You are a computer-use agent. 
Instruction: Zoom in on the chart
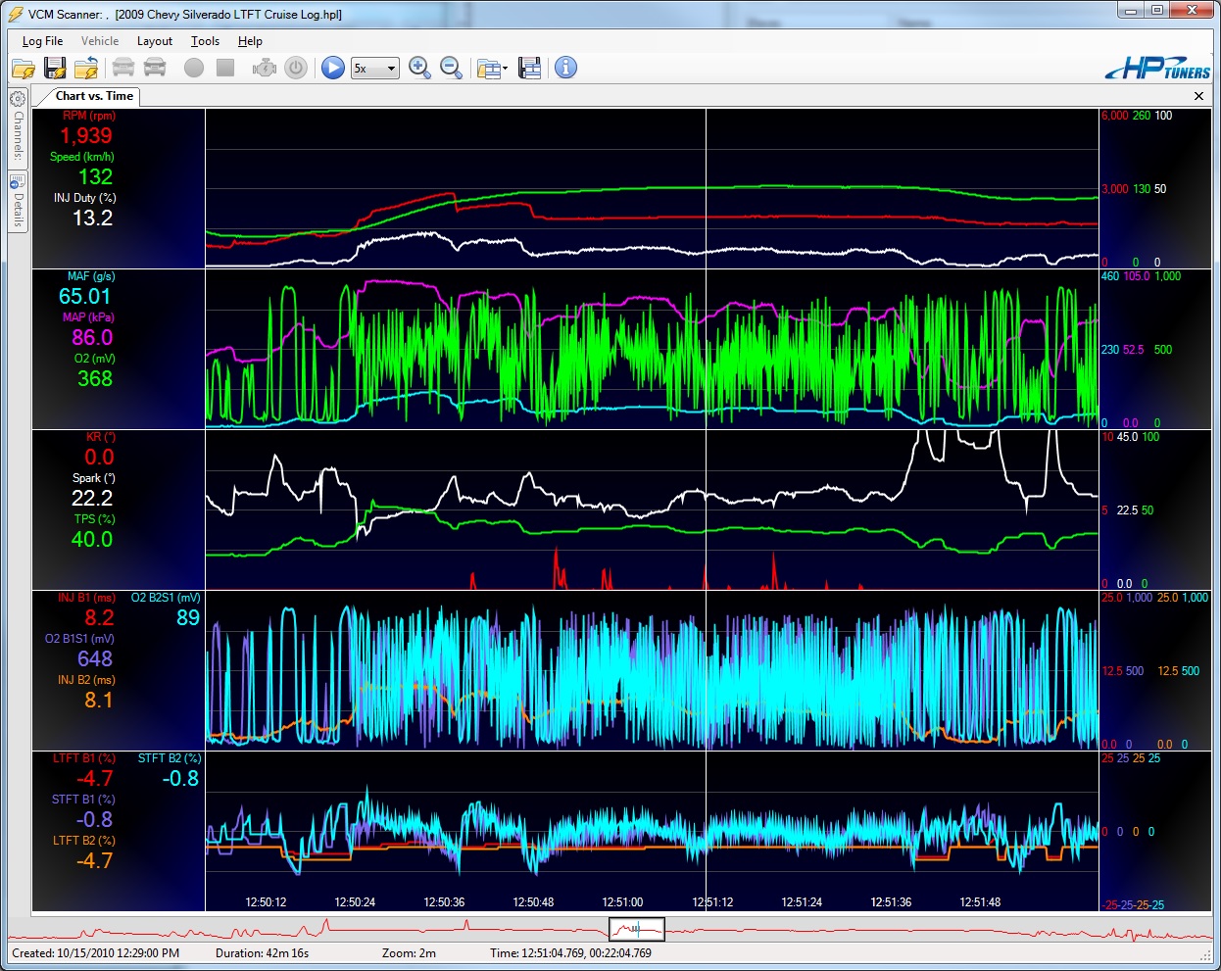pyautogui.click(x=419, y=68)
